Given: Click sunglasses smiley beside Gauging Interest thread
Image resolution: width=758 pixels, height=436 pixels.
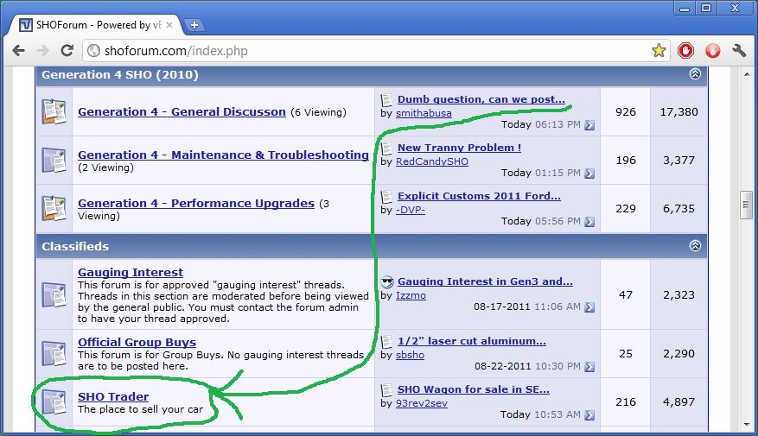Looking at the screenshot, I should coord(386,282).
